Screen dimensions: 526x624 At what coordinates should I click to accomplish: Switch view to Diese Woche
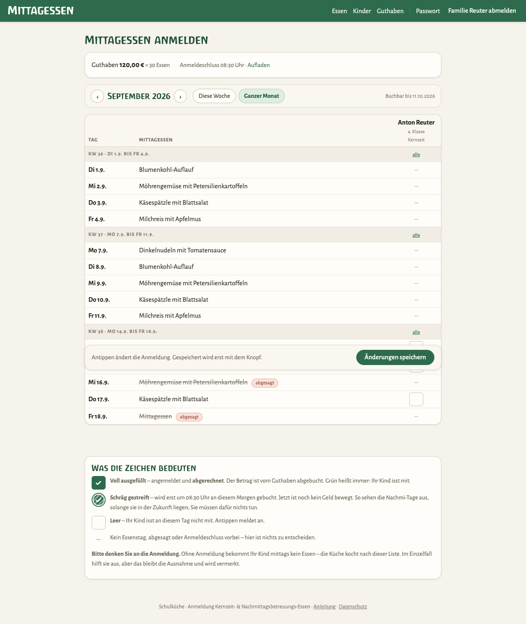[x=214, y=96]
